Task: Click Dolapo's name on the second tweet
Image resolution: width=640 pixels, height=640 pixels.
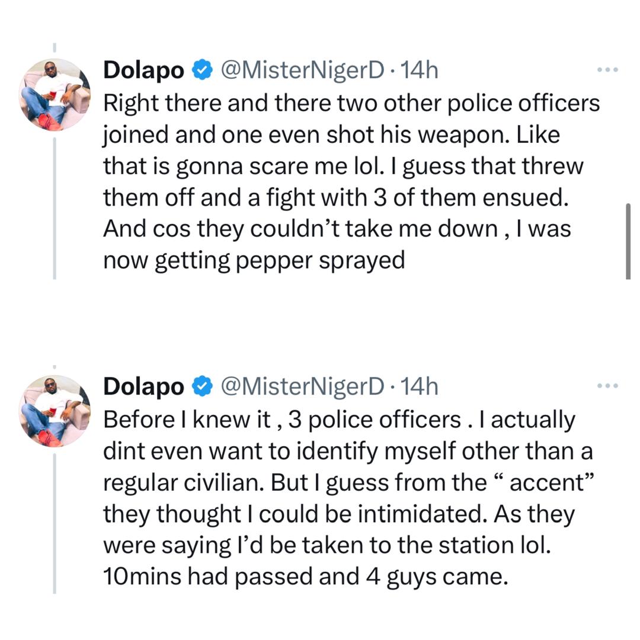Action: coord(143,387)
